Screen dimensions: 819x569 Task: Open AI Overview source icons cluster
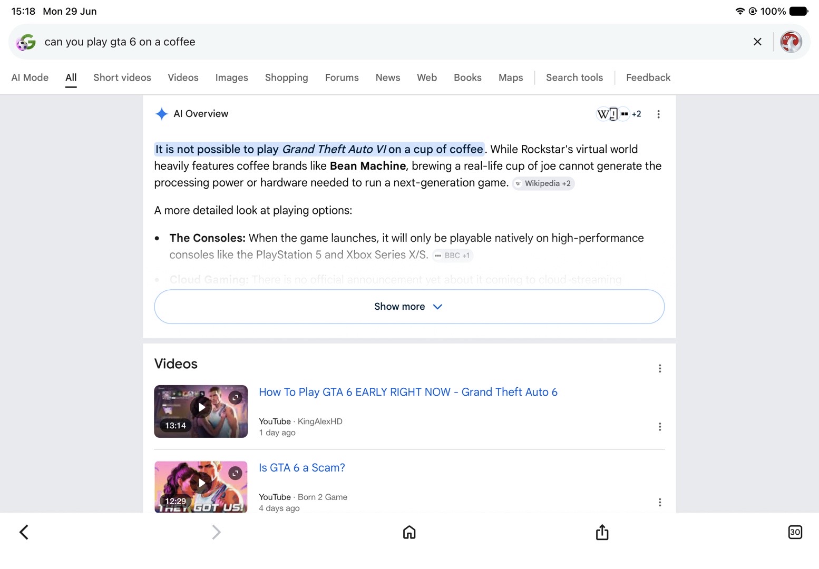pyautogui.click(x=619, y=114)
